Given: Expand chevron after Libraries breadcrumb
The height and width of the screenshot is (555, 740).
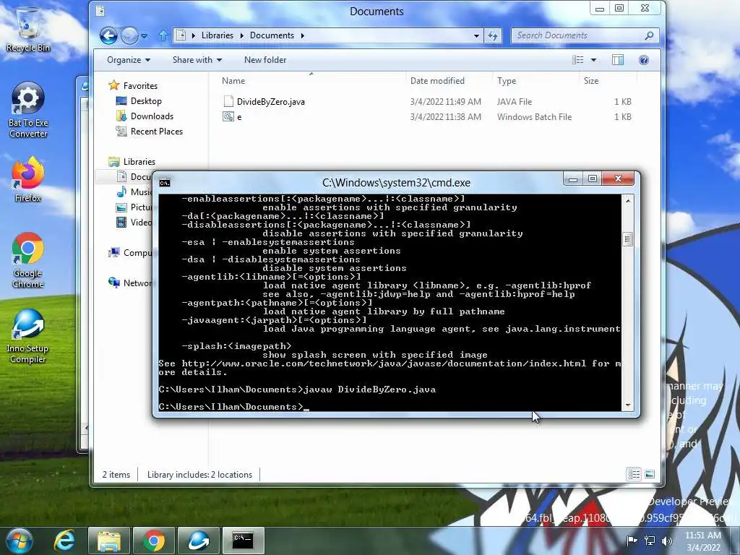Looking at the screenshot, I should pyautogui.click(x=241, y=35).
